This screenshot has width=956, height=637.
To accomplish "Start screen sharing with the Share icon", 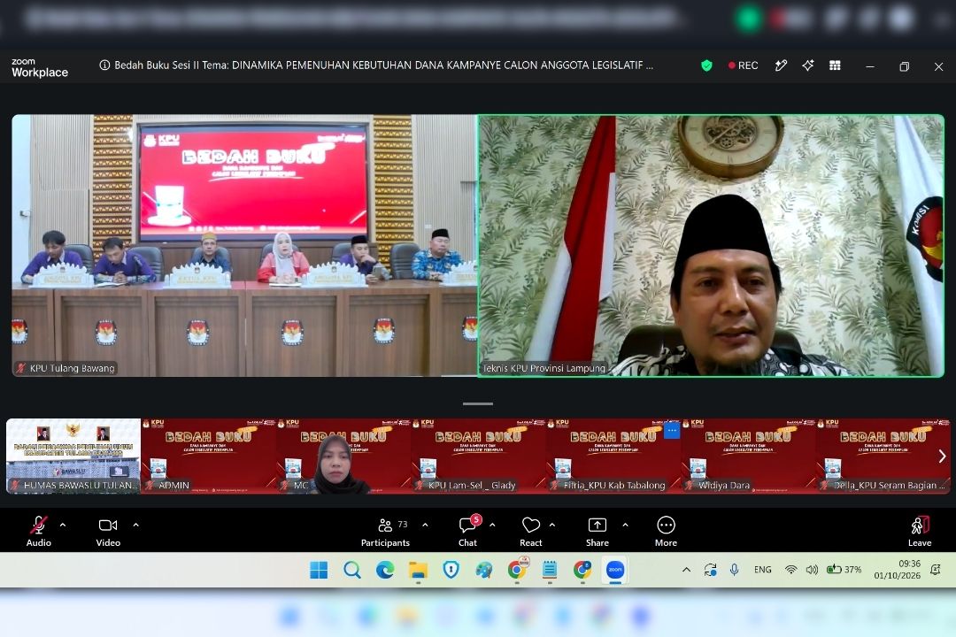I will [x=597, y=530].
